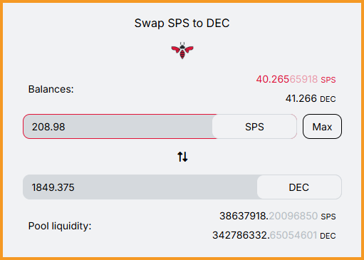The image size is (364, 260).
Task: Select the Swap SPS to DEC heading
Action: click(x=182, y=24)
